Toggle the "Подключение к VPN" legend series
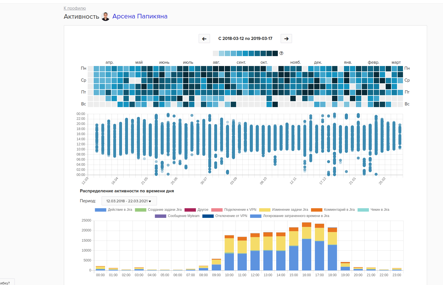The image size is (443, 285). (x=234, y=210)
